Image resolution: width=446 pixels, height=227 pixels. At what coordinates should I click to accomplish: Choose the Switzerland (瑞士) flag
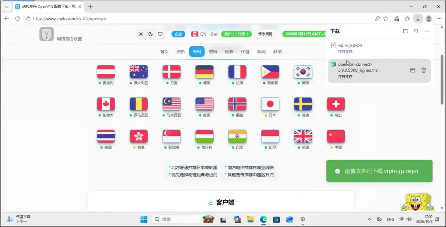click(x=336, y=104)
